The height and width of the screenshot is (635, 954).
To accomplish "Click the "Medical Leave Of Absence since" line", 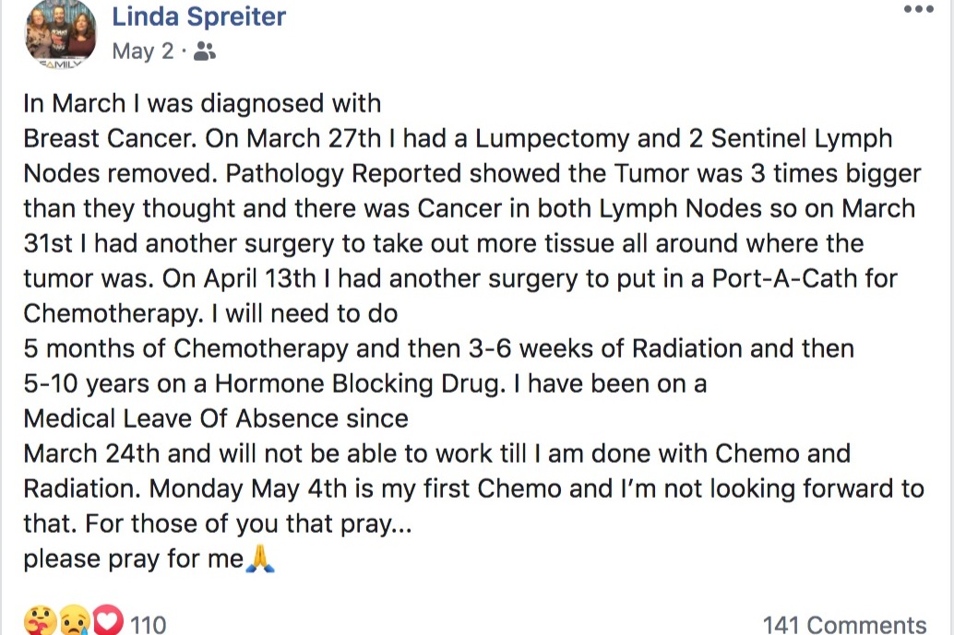I will point(215,418).
